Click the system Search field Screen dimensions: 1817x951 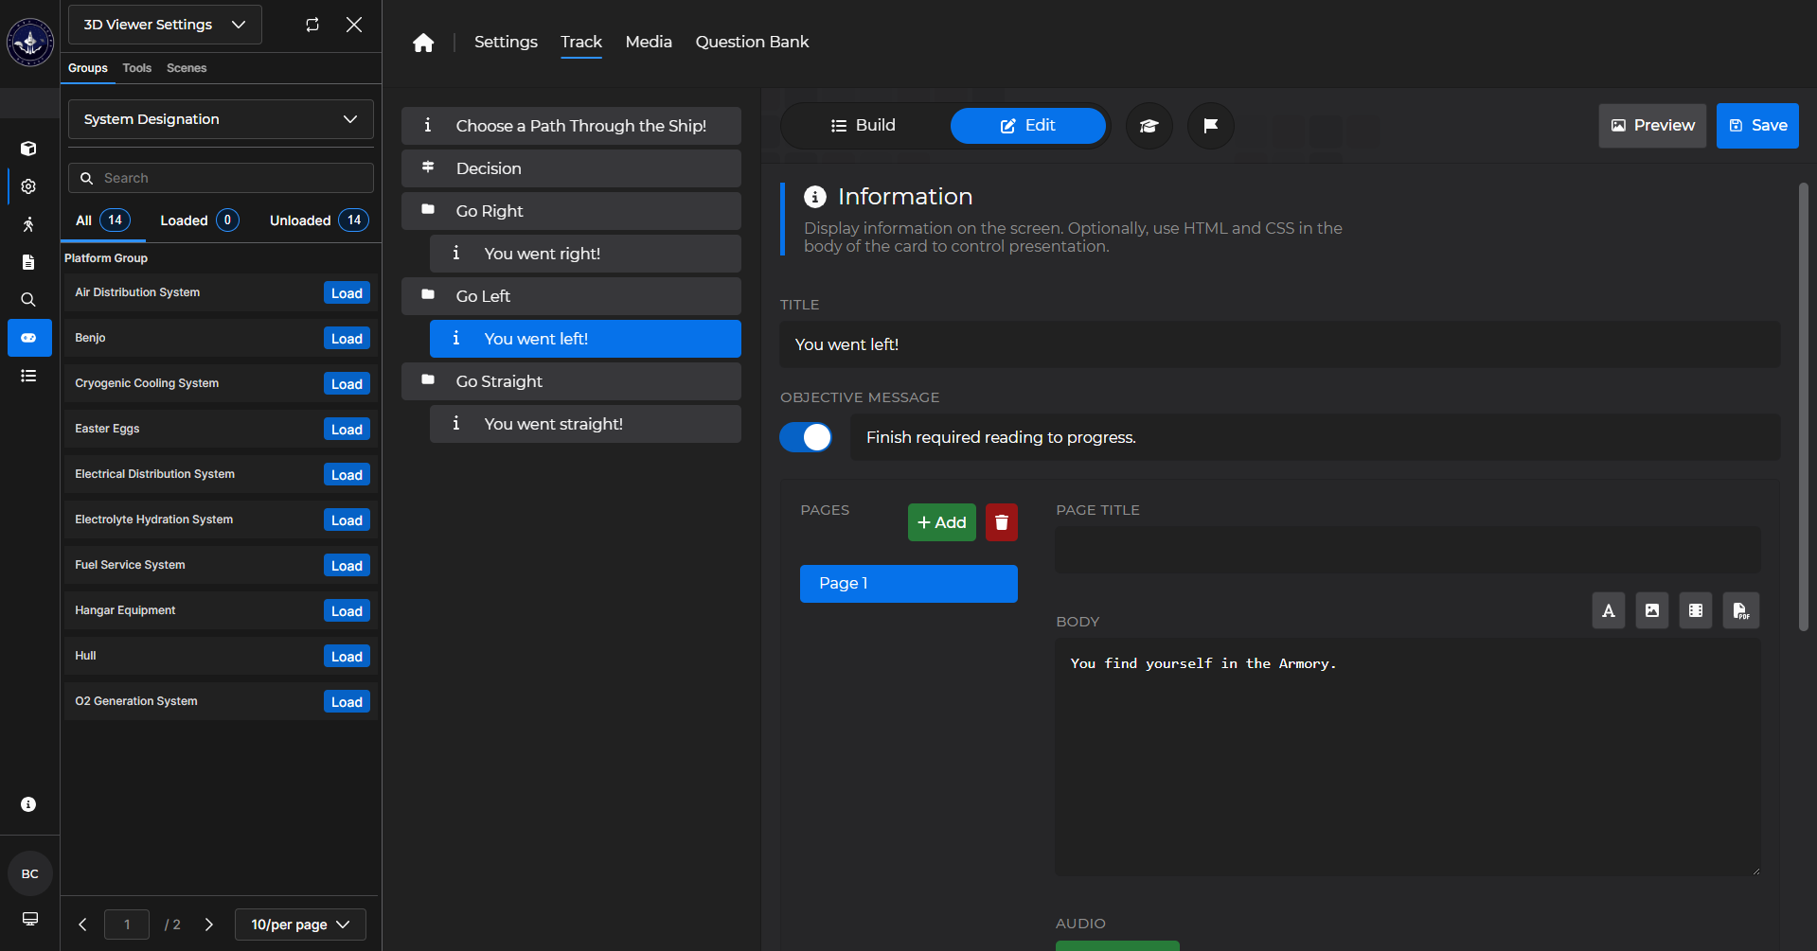pyautogui.click(x=221, y=178)
